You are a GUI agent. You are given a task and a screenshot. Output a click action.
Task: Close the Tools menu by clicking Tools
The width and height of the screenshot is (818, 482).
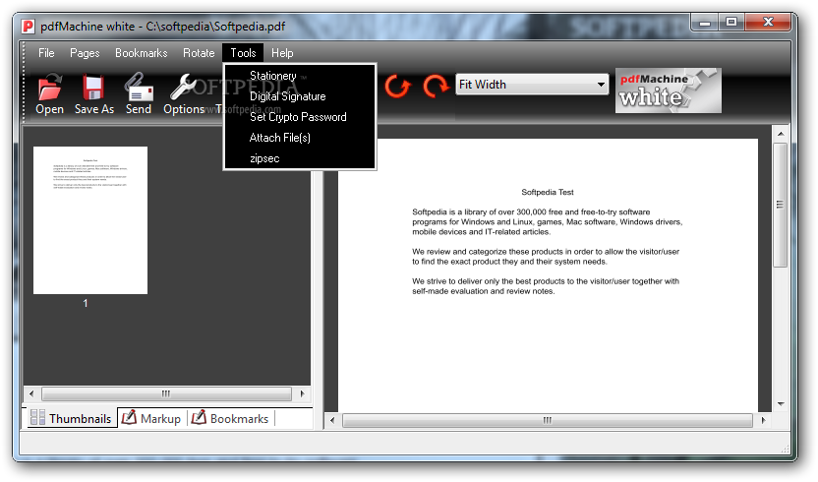[x=243, y=53]
